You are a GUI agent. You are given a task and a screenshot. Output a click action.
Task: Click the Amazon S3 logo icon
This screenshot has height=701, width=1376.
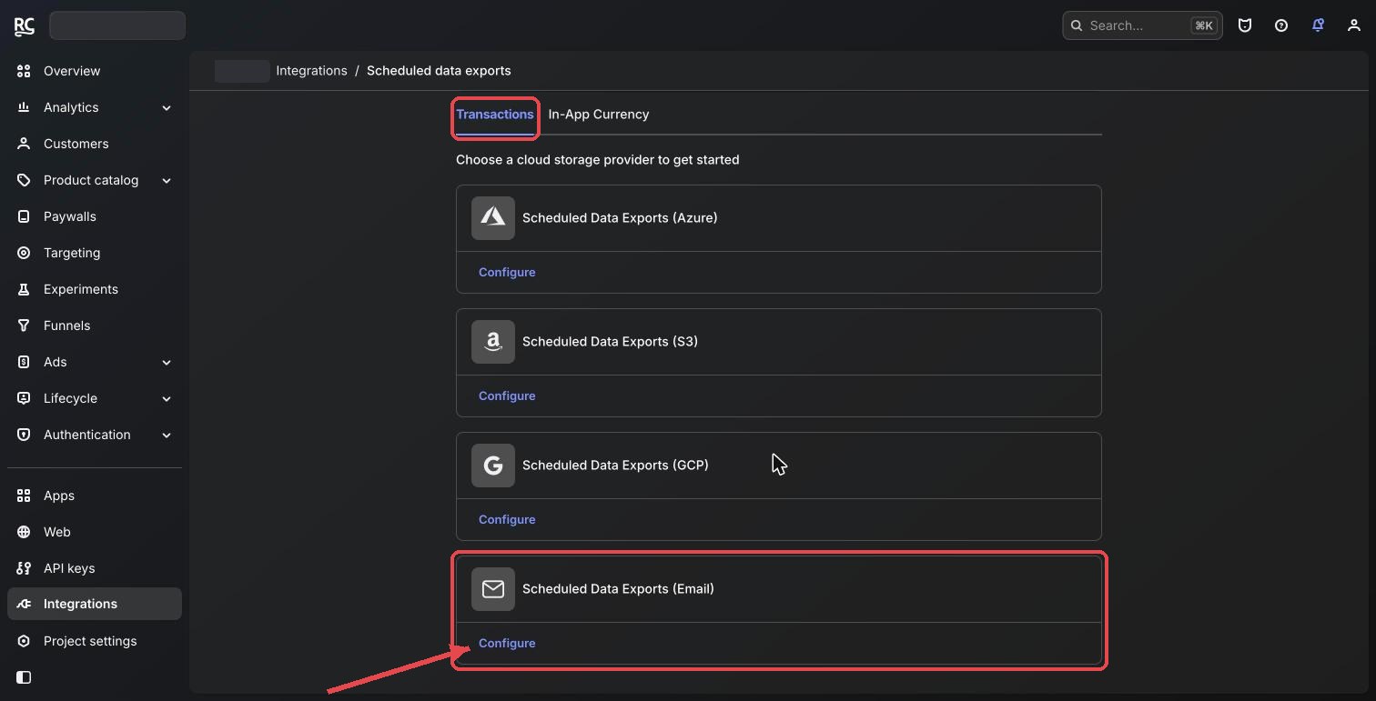(x=493, y=342)
